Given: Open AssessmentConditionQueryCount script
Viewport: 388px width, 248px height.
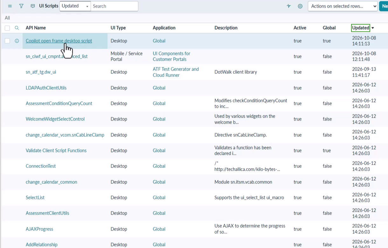Looking at the screenshot, I should [x=59, y=103].
